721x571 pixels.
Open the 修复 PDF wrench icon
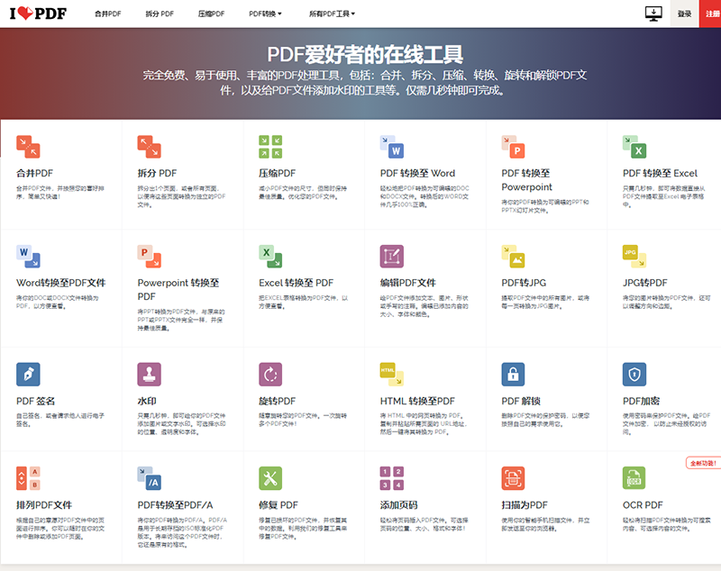270,478
